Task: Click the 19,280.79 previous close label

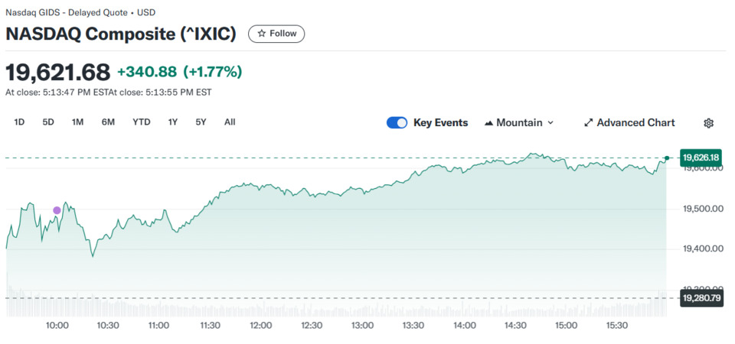Action: 701,297
